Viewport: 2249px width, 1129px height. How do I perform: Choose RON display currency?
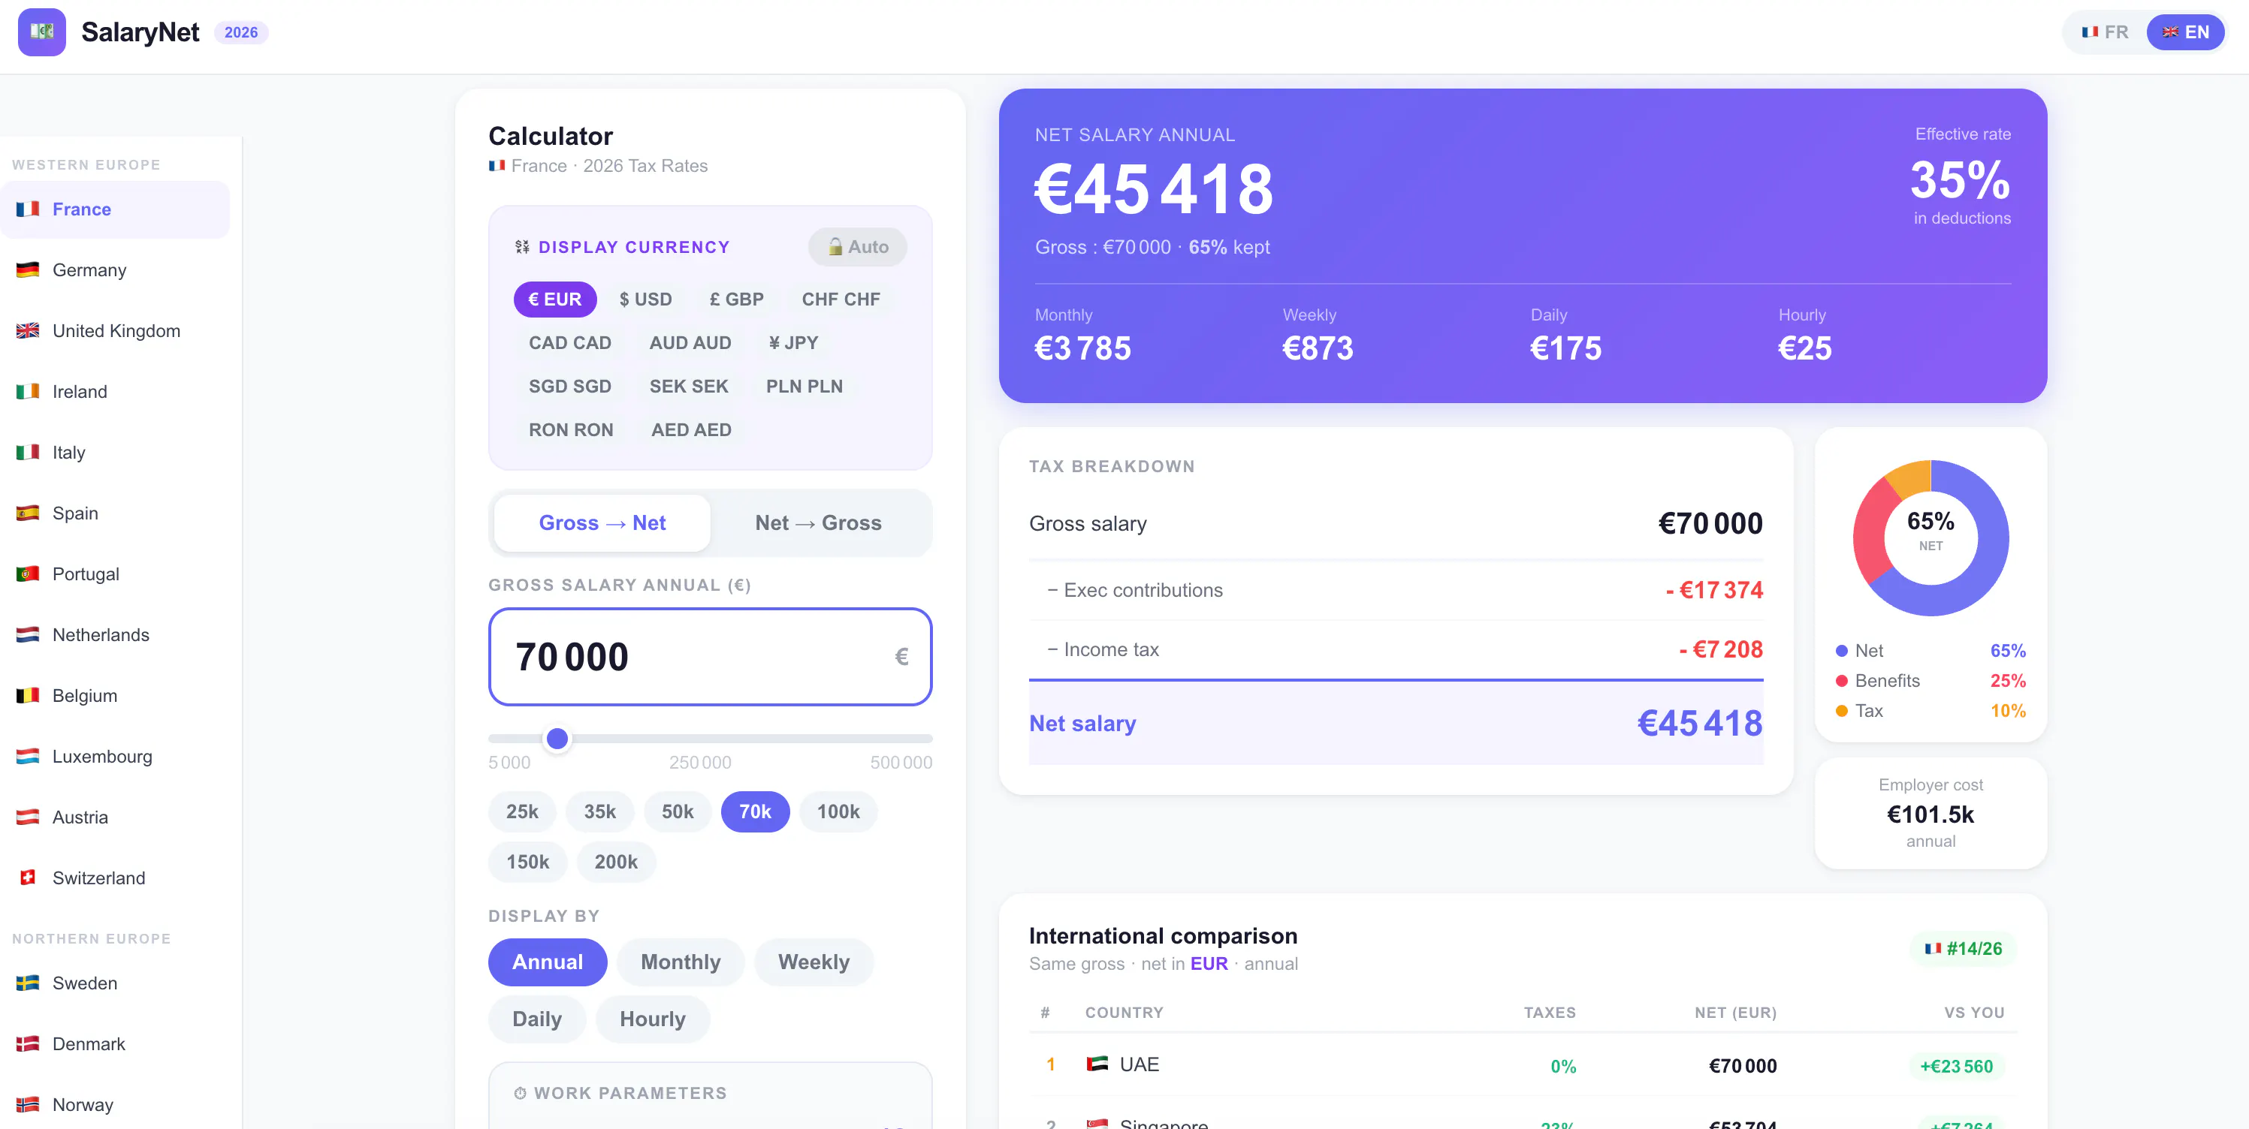coord(571,430)
